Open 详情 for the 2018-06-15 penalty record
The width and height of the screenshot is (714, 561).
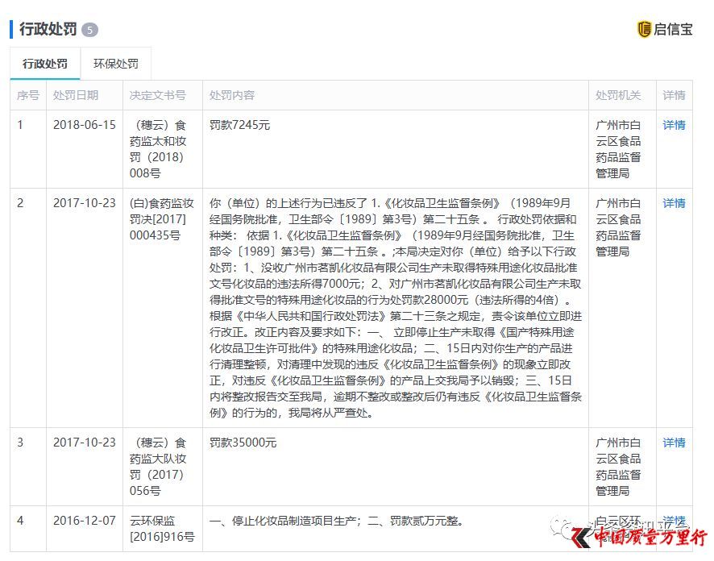(x=674, y=125)
